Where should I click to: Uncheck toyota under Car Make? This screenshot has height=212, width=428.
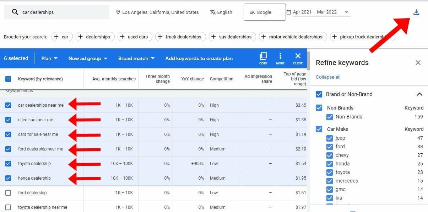coord(330,172)
